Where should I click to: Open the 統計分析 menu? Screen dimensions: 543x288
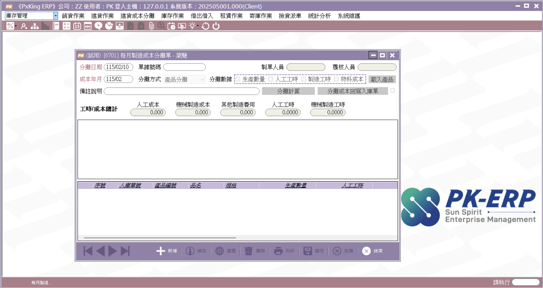click(x=319, y=16)
